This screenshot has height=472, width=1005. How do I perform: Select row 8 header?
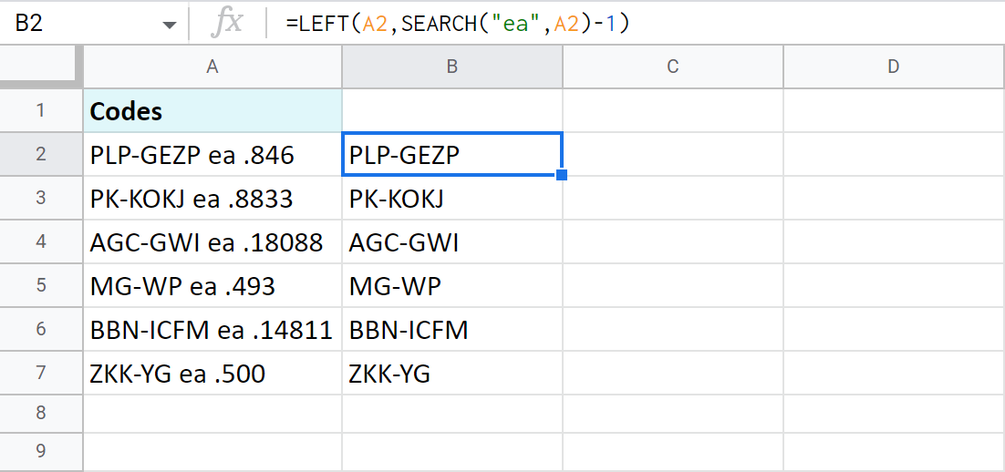(x=41, y=413)
